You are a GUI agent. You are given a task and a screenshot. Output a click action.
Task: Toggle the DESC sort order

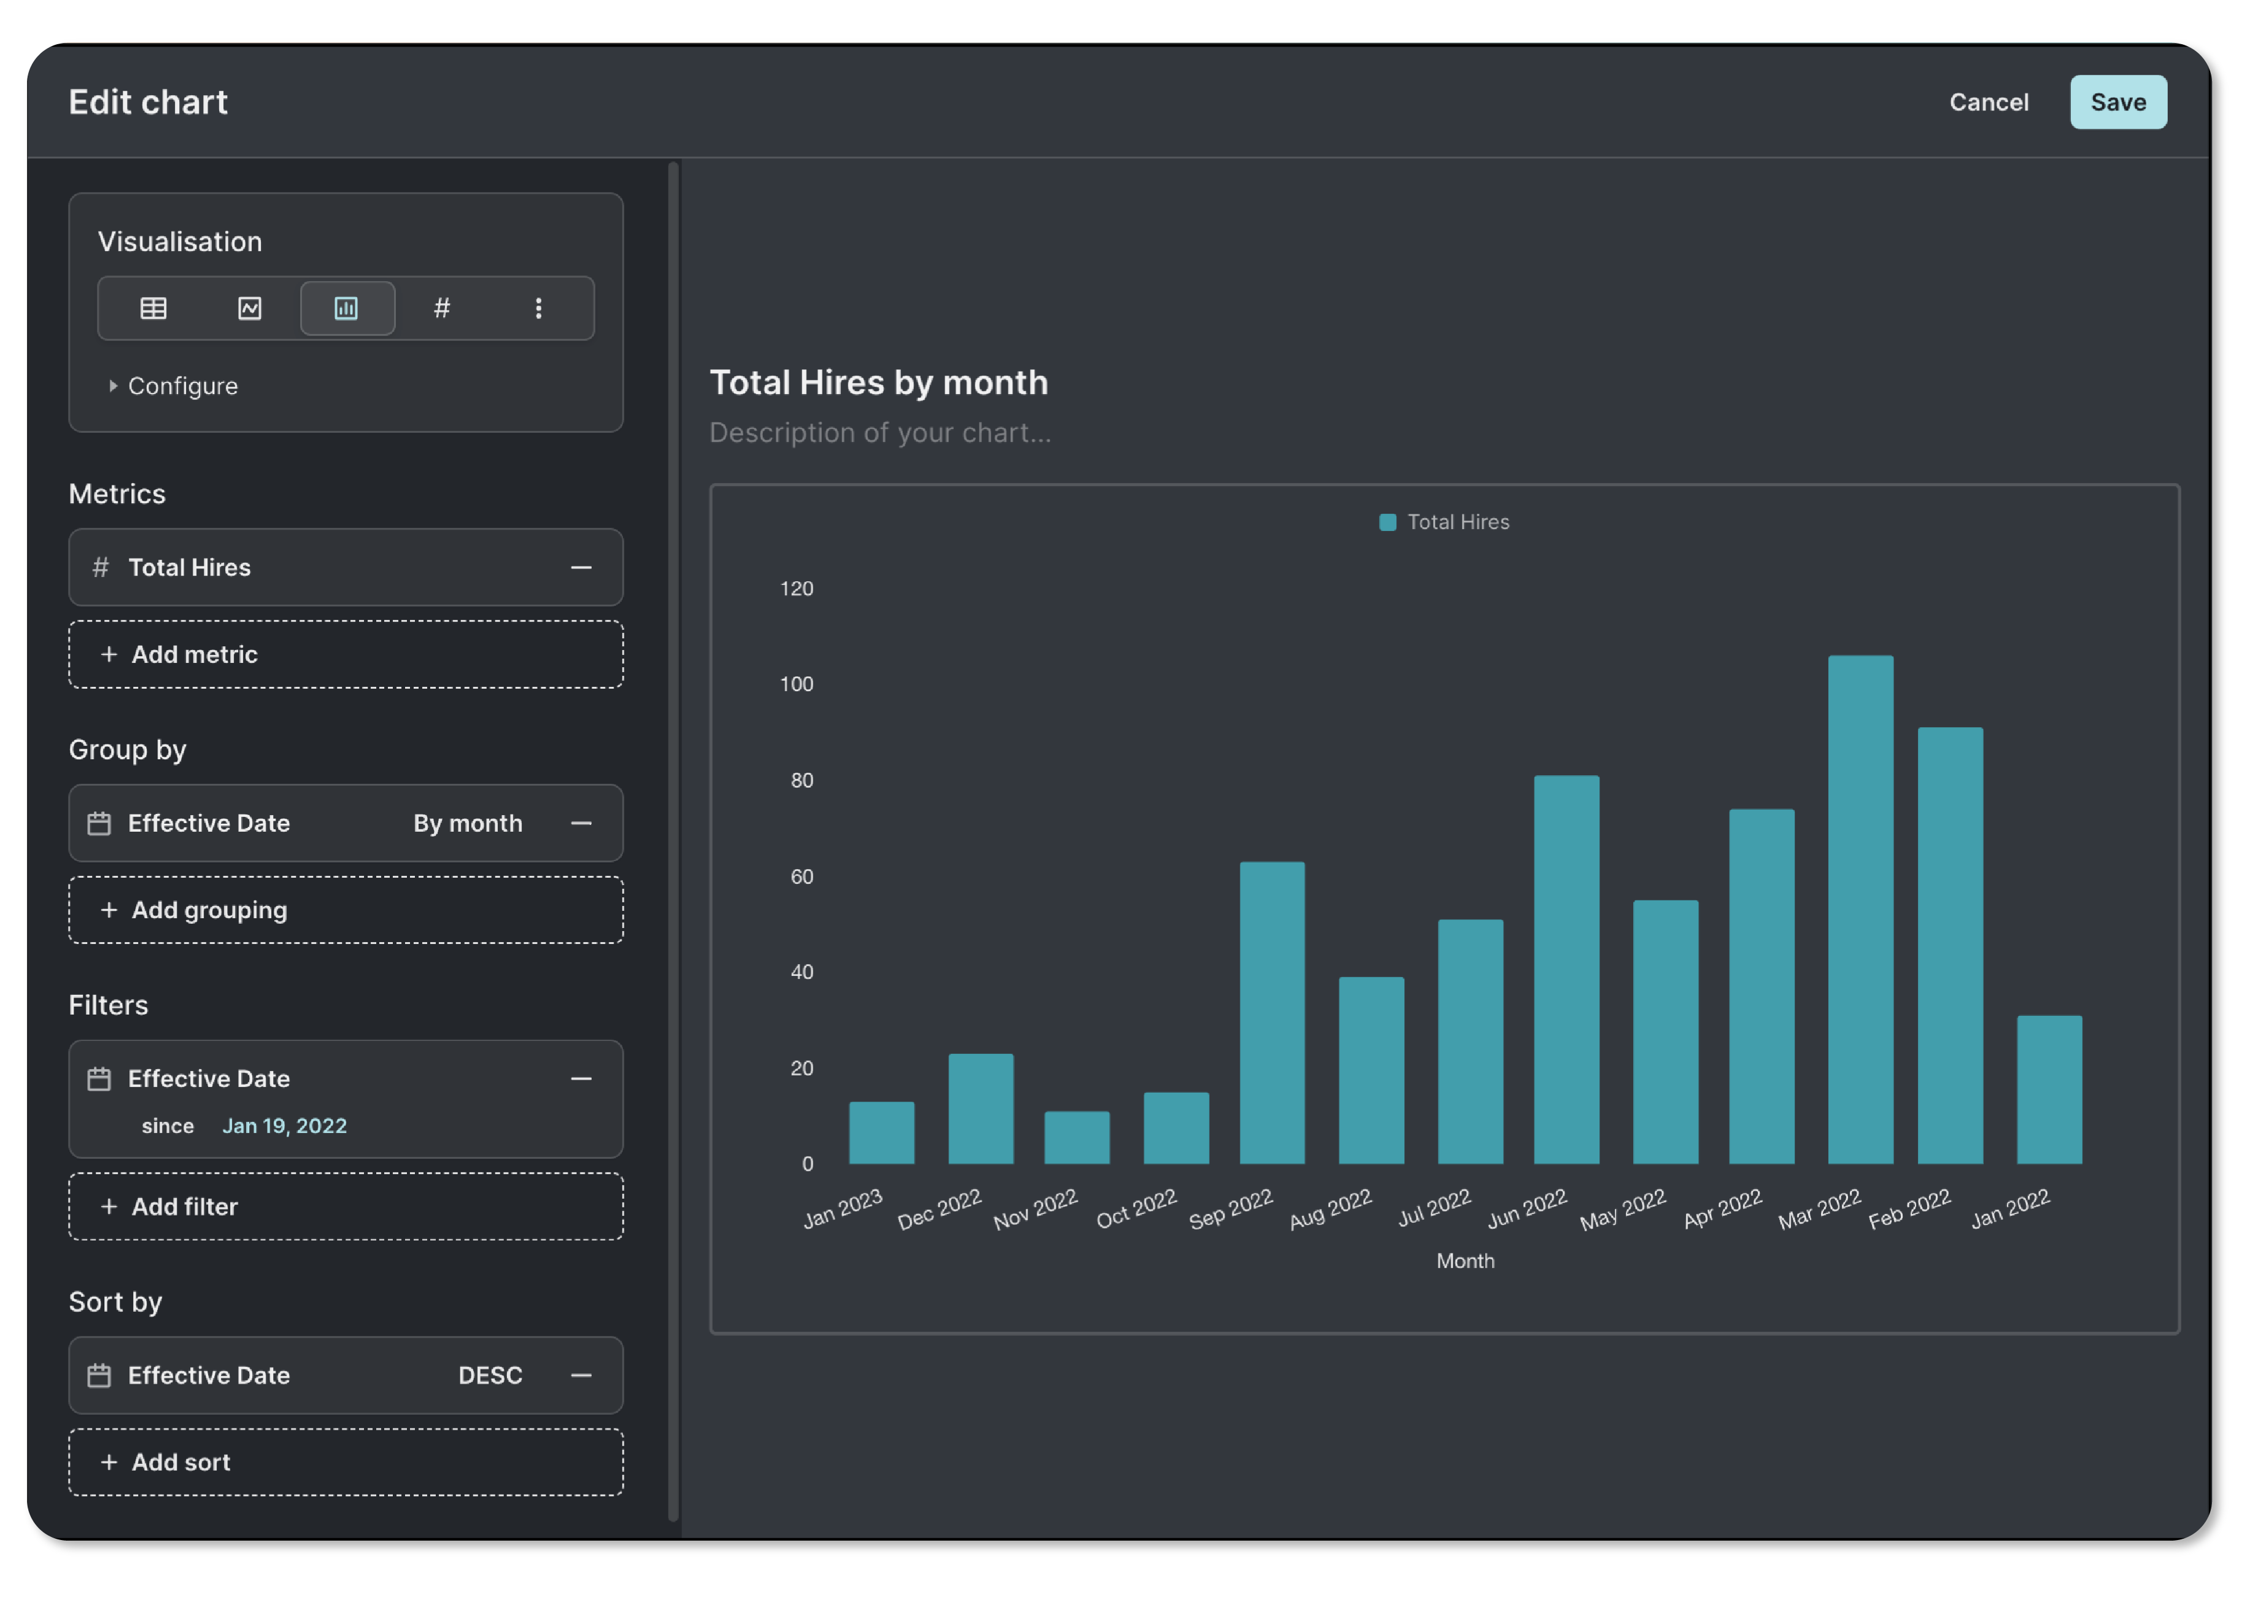tap(490, 1374)
